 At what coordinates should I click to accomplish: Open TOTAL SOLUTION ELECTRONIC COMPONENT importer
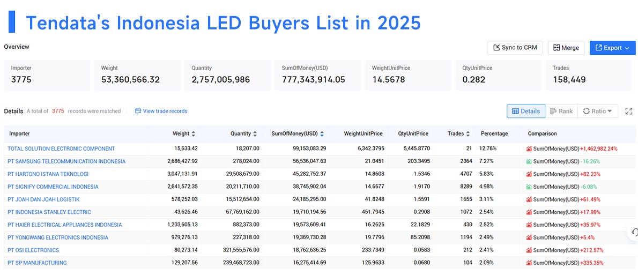click(x=61, y=149)
